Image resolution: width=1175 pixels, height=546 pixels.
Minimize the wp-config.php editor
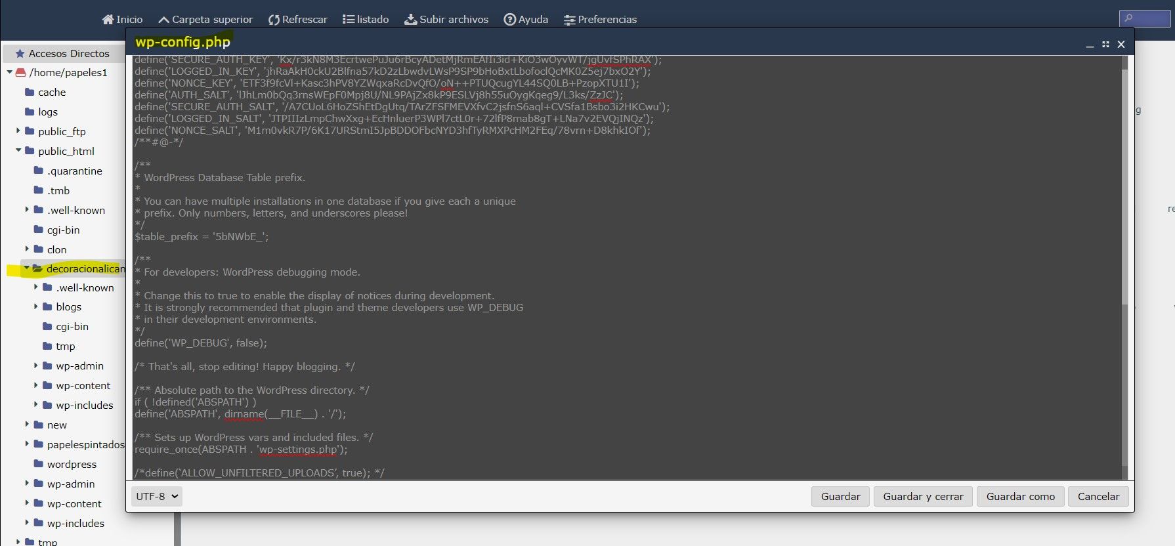coord(1090,45)
